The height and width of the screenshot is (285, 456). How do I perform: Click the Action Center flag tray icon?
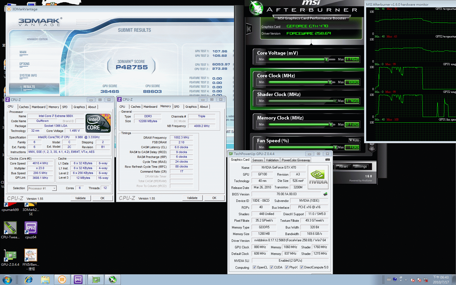tap(419, 280)
